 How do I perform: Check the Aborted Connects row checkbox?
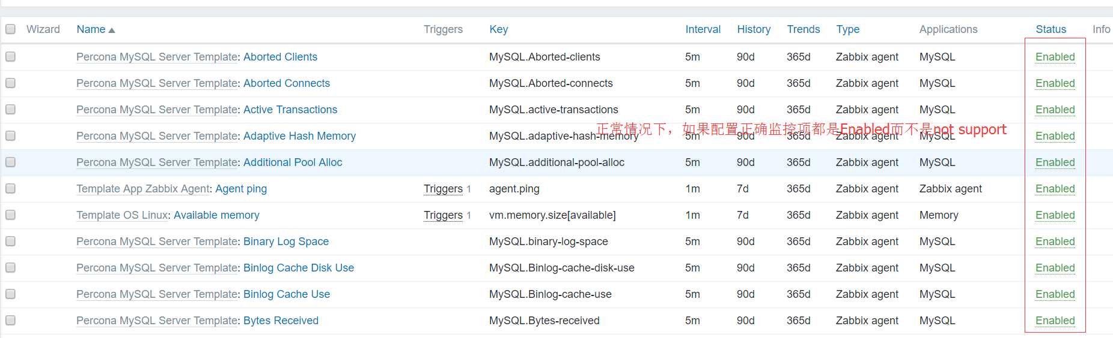pyautogui.click(x=10, y=83)
